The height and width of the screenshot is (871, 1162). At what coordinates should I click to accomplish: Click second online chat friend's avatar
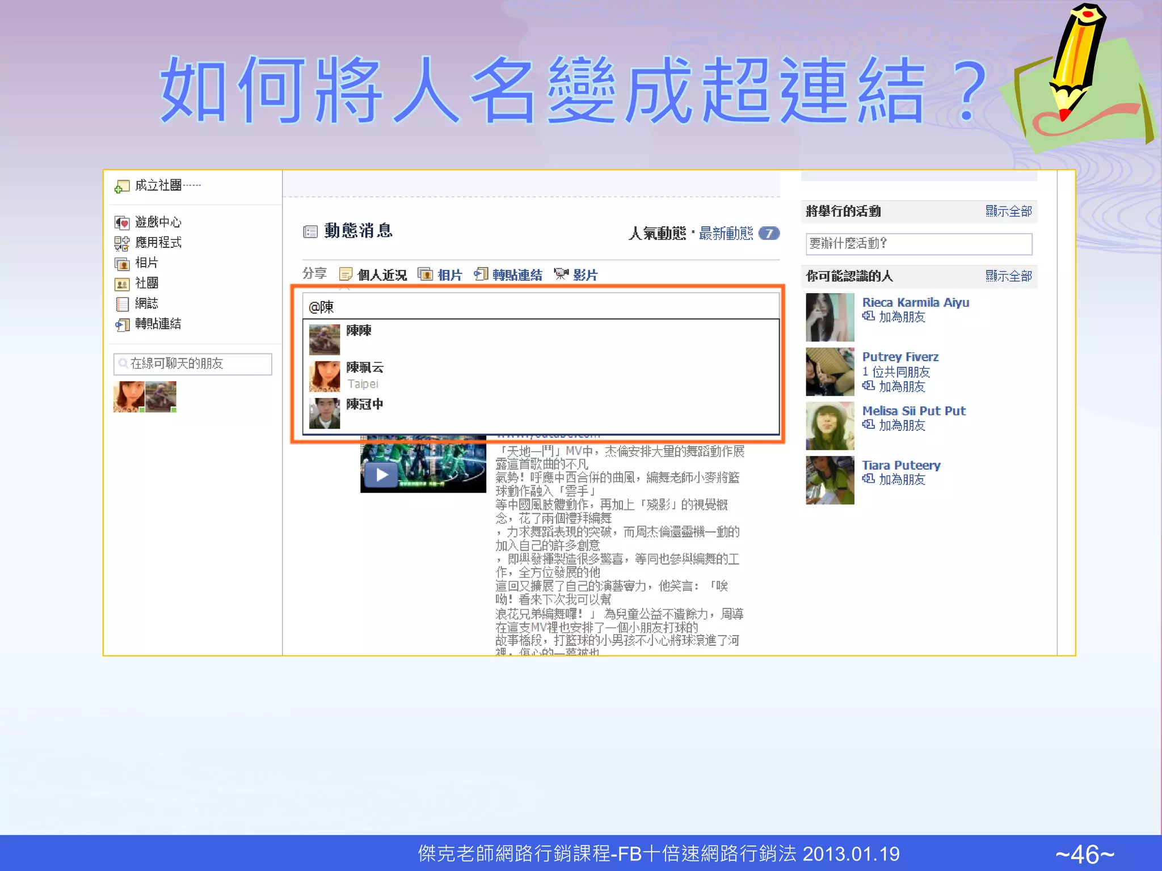click(161, 396)
